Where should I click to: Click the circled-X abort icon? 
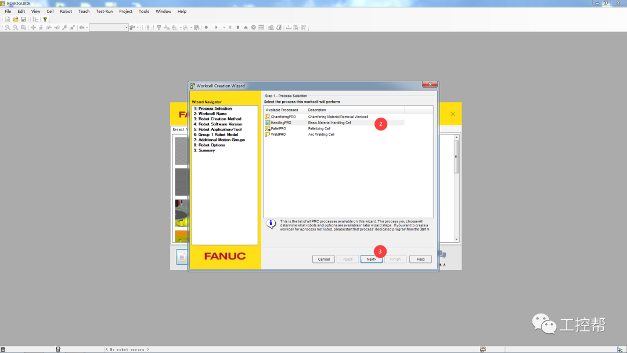pyautogui.click(x=254, y=28)
